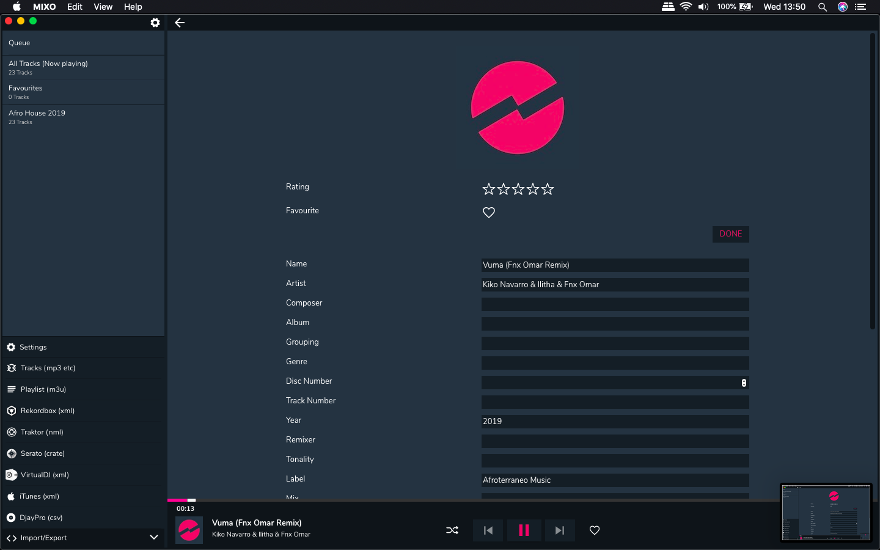Skip to the next track
The image size is (880, 550).
tap(559, 530)
